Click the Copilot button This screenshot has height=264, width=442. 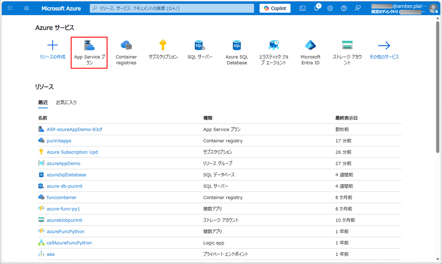275,8
